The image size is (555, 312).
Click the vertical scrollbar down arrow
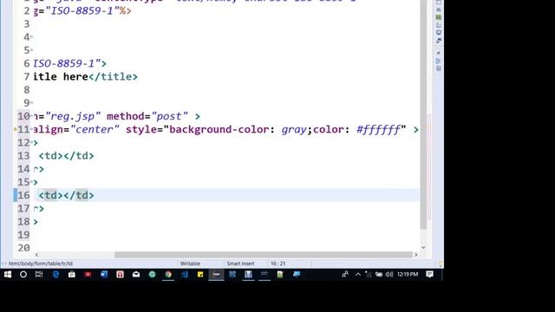(423, 248)
